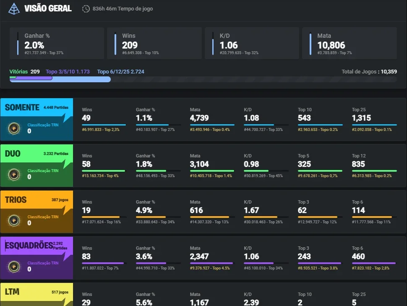Click the VISÃO GERAL heading
This screenshot has width=407, height=306.
(48, 8)
